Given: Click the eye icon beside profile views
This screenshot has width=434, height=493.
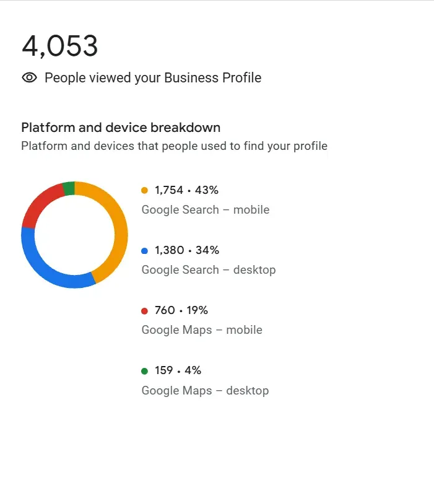Looking at the screenshot, I should (x=29, y=78).
